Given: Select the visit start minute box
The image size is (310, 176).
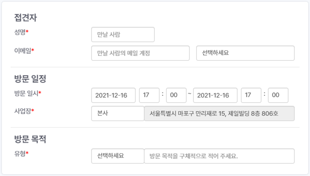Looking at the screenshot, I should (176, 95).
